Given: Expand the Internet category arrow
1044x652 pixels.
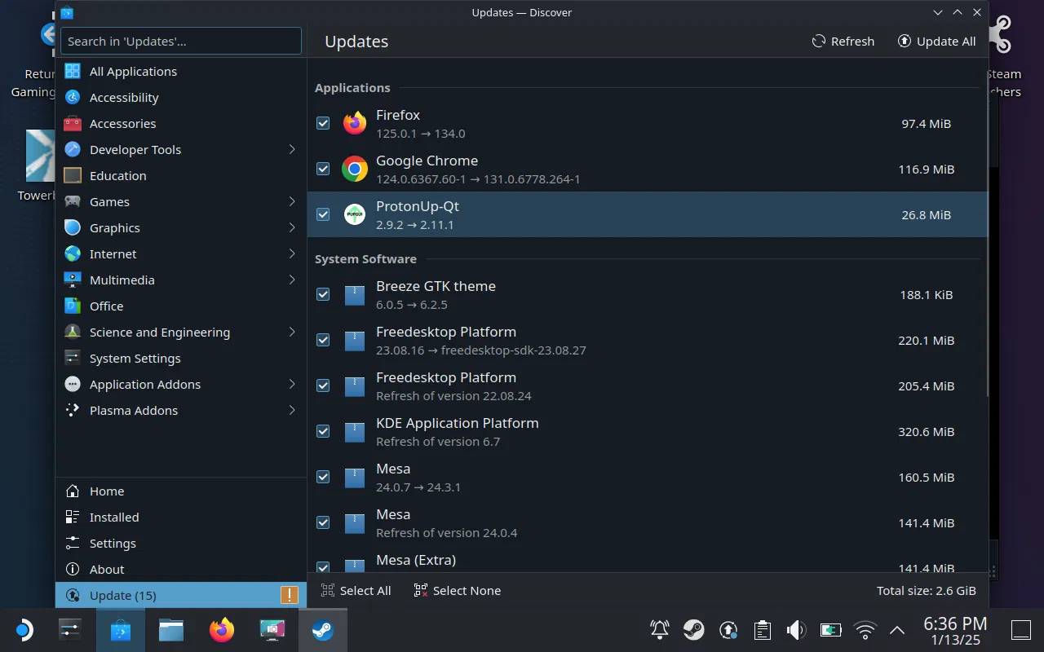Looking at the screenshot, I should pyautogui.click(x=292, y=254).
